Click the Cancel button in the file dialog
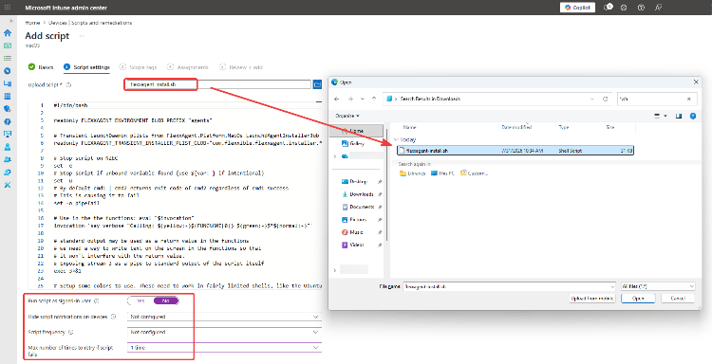 [678, 299]
